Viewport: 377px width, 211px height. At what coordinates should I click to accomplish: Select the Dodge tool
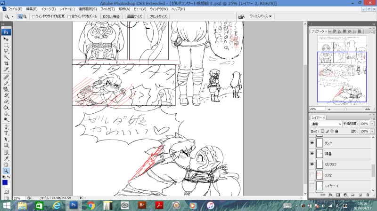click(6, 119)
